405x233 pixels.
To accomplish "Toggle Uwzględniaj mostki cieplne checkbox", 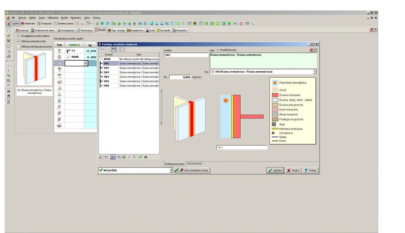I will [x=18, y=36].
